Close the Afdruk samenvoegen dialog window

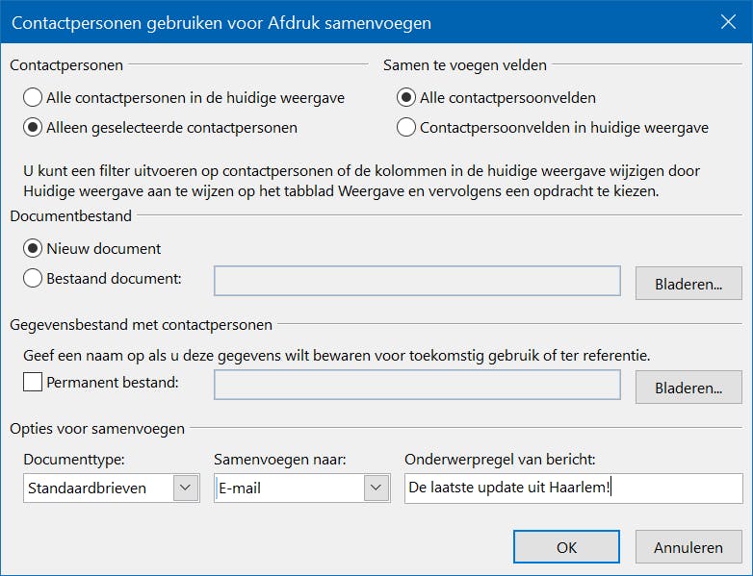pos(727,21)
